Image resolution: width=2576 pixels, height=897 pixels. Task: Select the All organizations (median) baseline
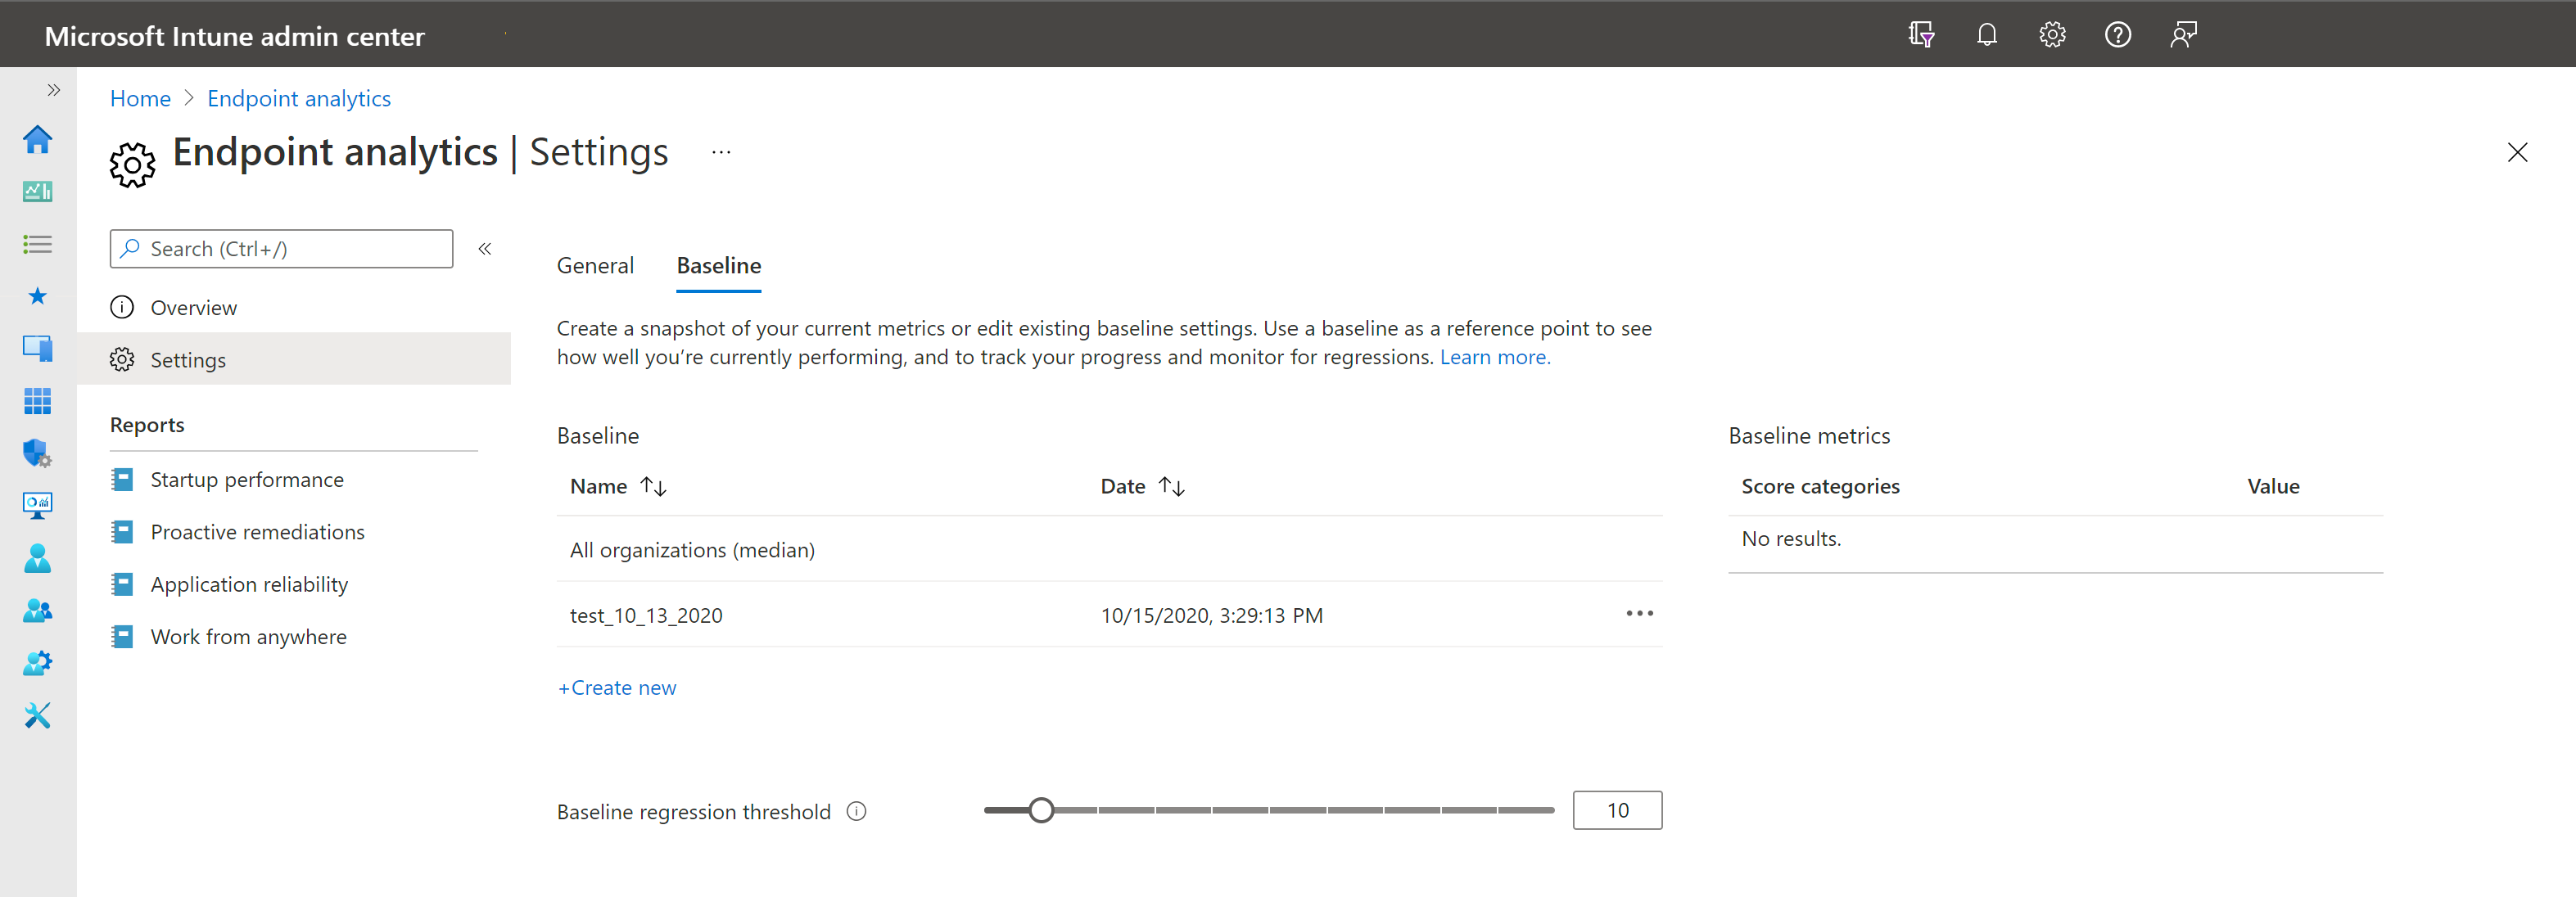click(x=1109, y=550)
